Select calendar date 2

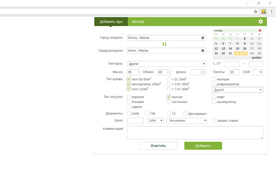245,39
